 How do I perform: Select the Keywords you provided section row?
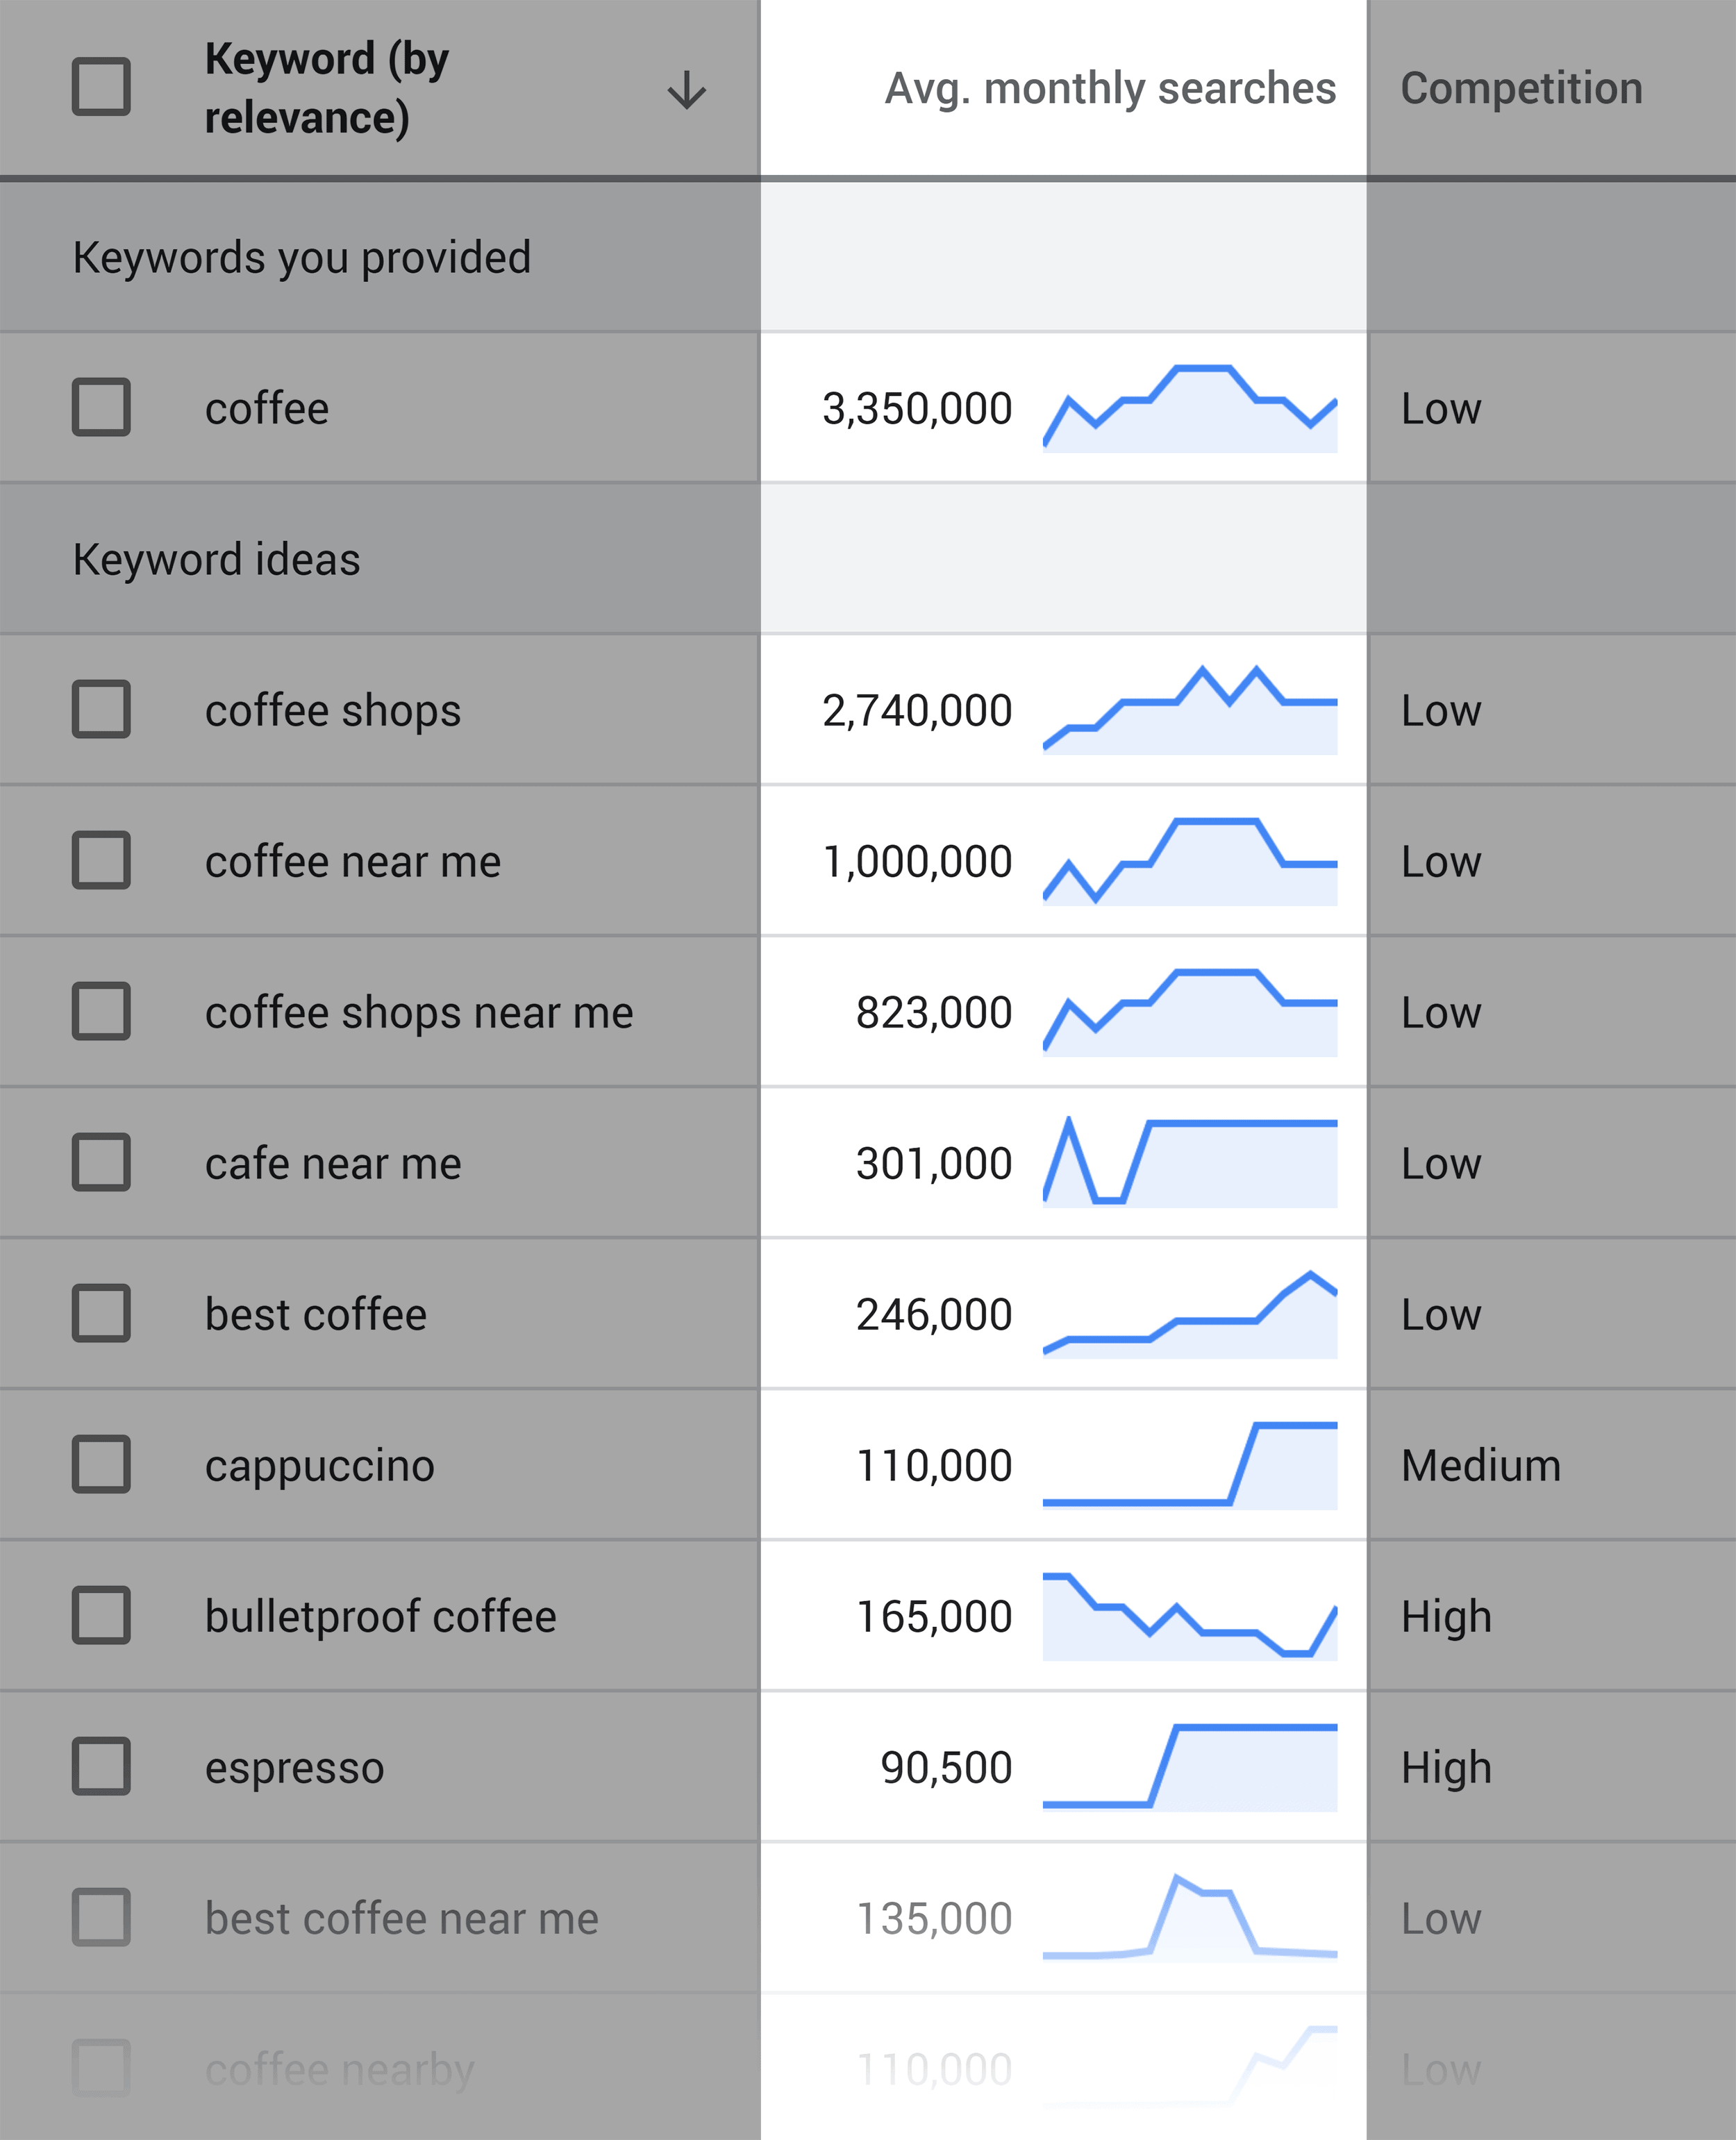pyautogui.click(x=868, y=257)
